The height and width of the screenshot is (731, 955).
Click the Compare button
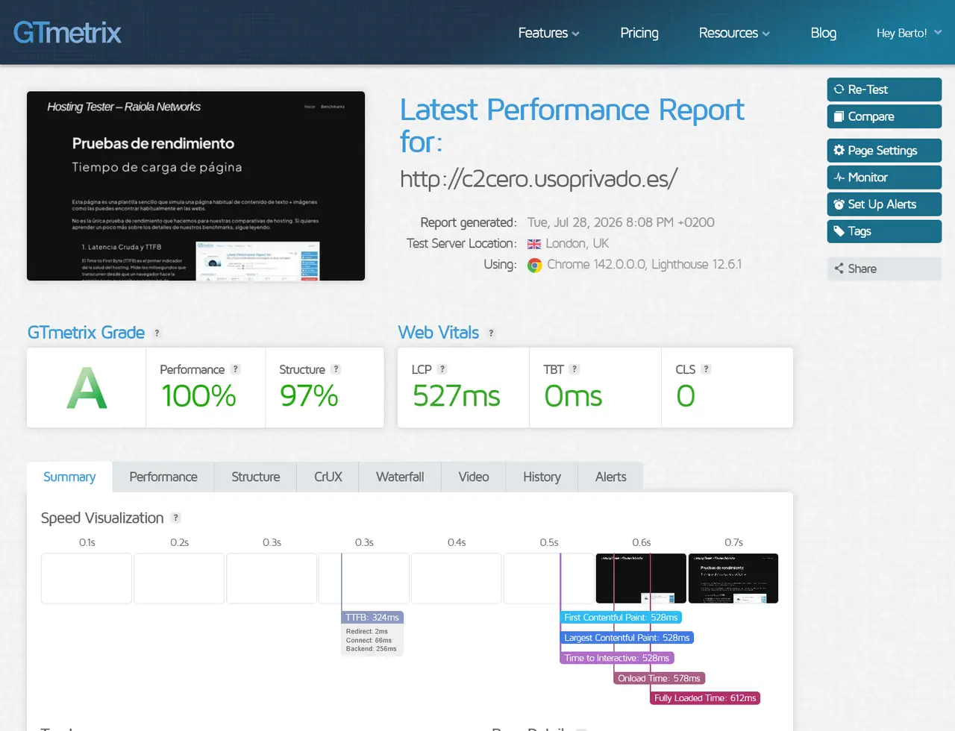coord(884,116)
